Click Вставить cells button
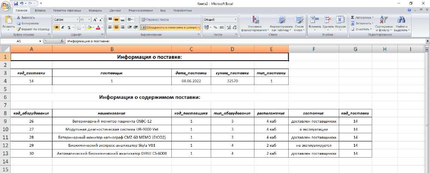Image resolution: width=430 pixels, height=173 pixels. 314,22
